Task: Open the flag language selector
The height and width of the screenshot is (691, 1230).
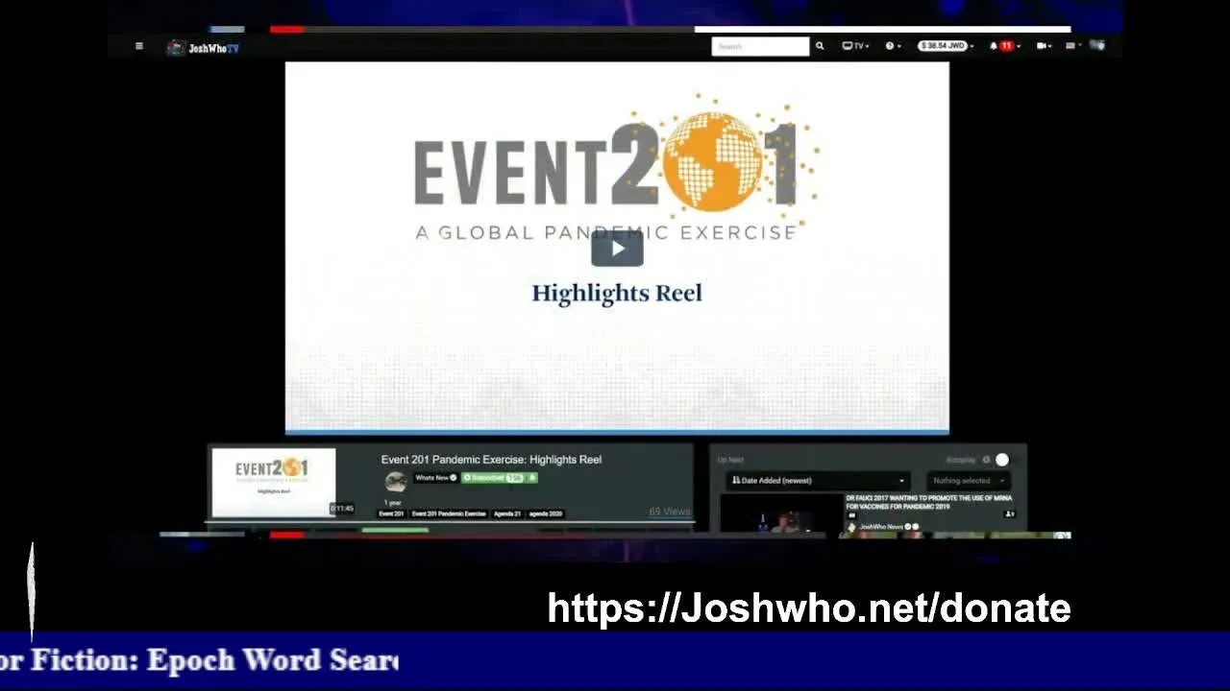Action: 1072,46
